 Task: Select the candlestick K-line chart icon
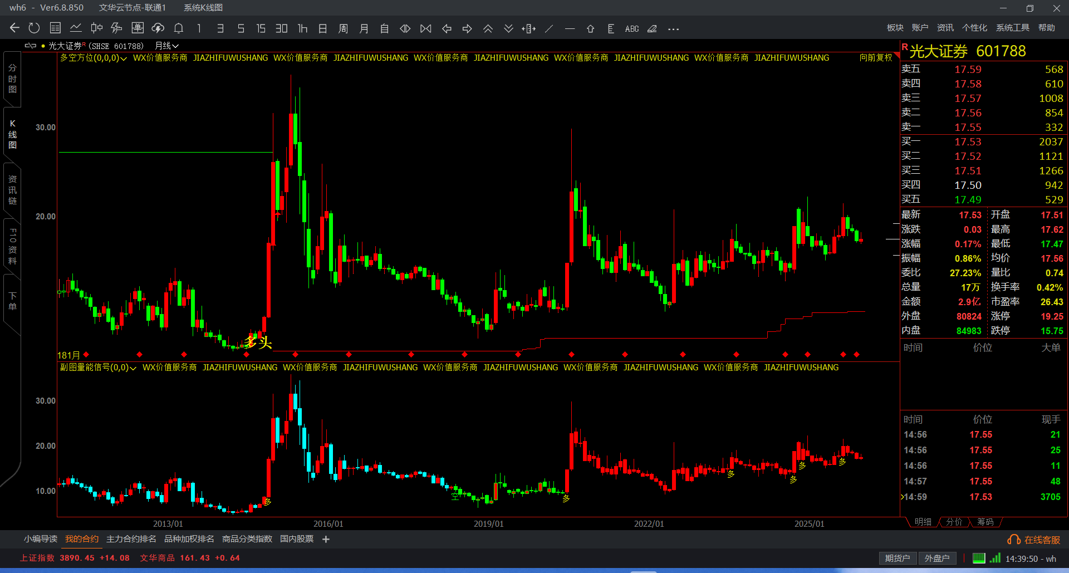pyautogui.click(x=96, y=28)
